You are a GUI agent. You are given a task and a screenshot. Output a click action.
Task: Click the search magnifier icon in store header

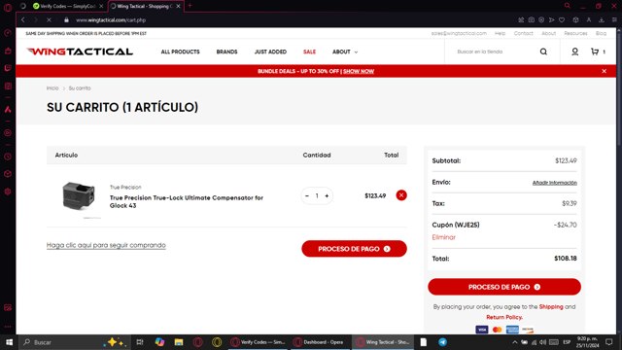point(543,52)
